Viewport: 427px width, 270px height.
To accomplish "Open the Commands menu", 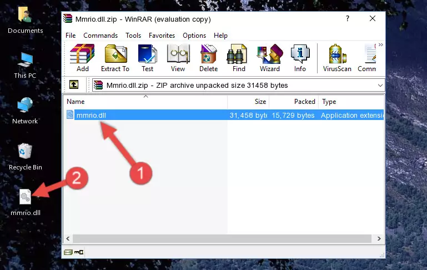I will point(101,36).
